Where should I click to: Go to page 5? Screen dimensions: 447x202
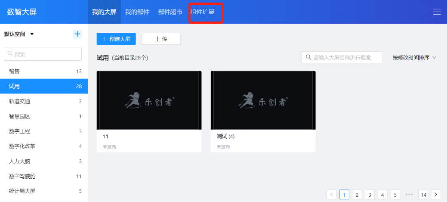[x=395, y=195]
